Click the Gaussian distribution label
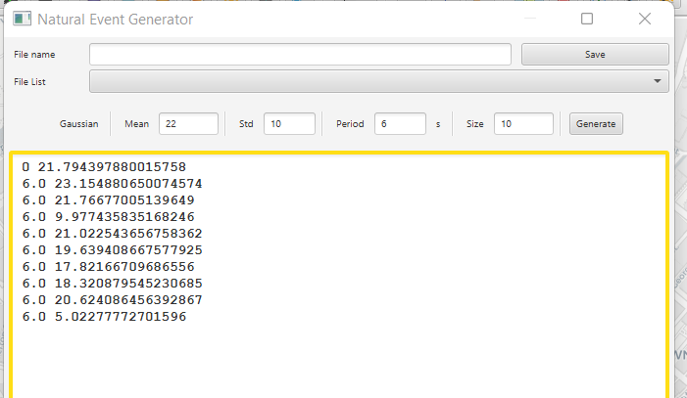 coord(78,124)
